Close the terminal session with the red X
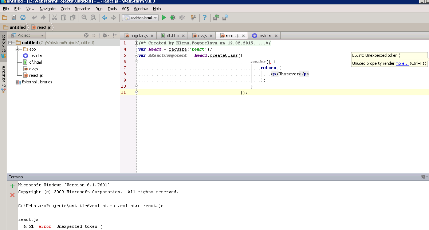Image resolution: width=429 pixels, height=230 pixels. point(12,195)
